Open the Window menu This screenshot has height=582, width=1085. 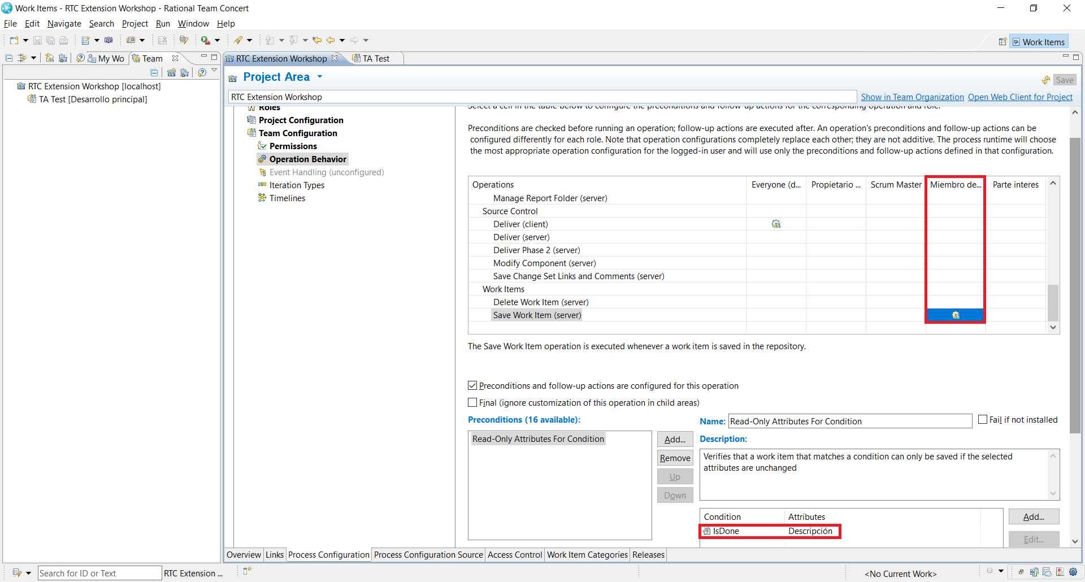193,24
